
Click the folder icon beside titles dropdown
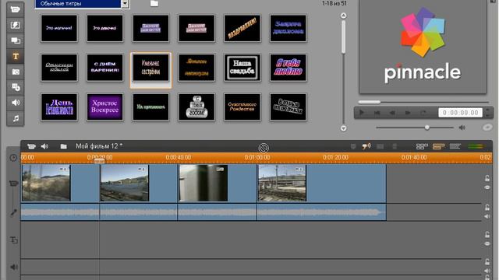pyautogui.click(x=154, y=3)
